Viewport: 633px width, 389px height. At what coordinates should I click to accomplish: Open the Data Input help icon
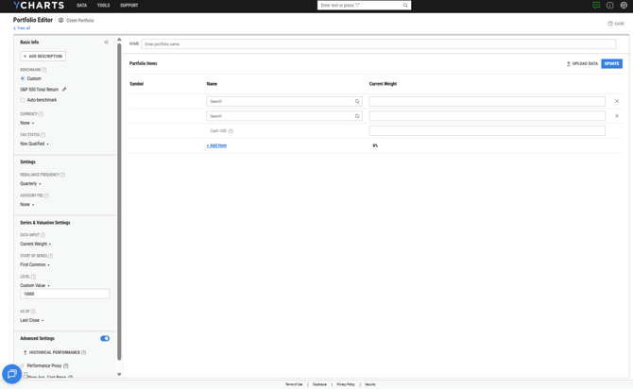click(43, 235)
